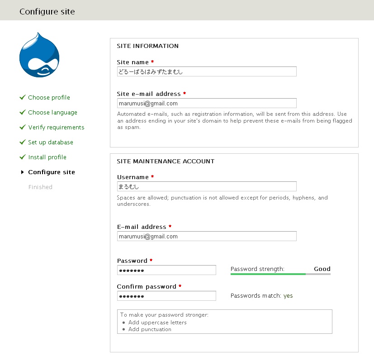Click the password strength indicator bar

[x=280, y=274]
